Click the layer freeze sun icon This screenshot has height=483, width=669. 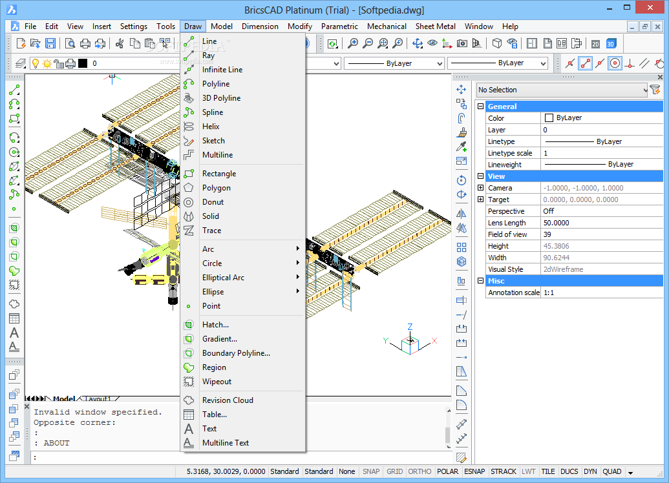point(47,63)
